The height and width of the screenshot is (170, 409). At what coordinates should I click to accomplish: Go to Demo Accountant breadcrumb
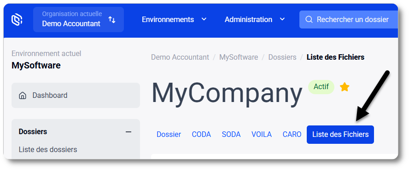pos(180,57)
